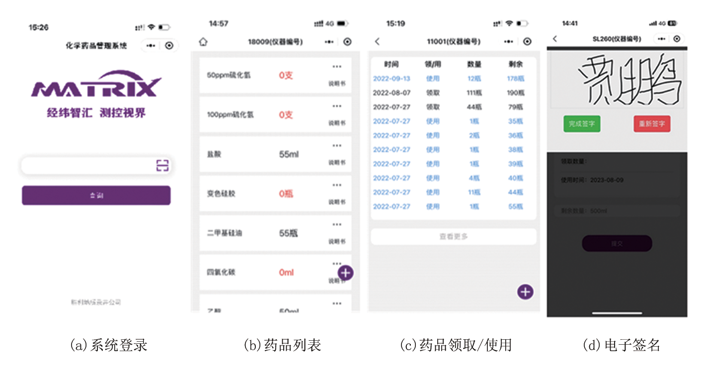This screenshot has width=704, height=368.
Task: Focus the instrument code input field
Action: click(96, 166)
